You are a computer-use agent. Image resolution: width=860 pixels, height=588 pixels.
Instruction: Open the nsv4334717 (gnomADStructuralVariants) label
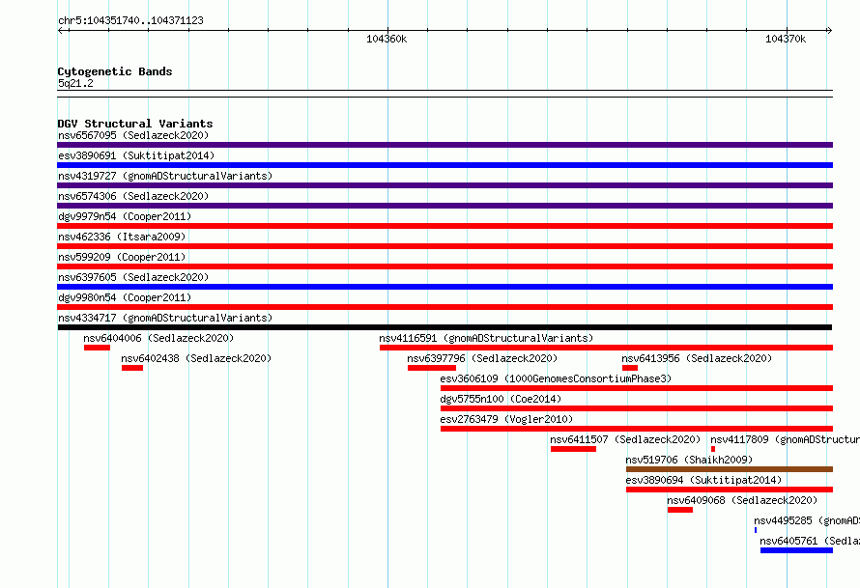(x=165, y=318)
